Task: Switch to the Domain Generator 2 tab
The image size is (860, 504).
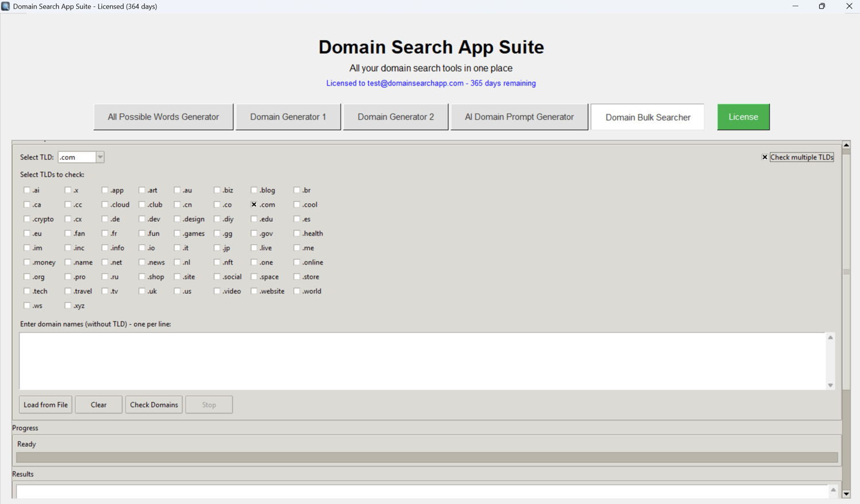Action: pyautogui.click(x=396, y=117)
